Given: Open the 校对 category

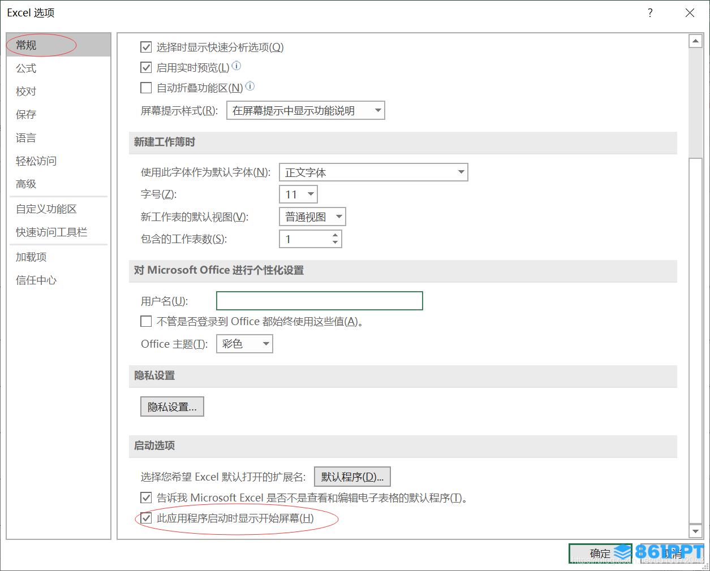Looking at the screenshot, I should pos(59,92).
